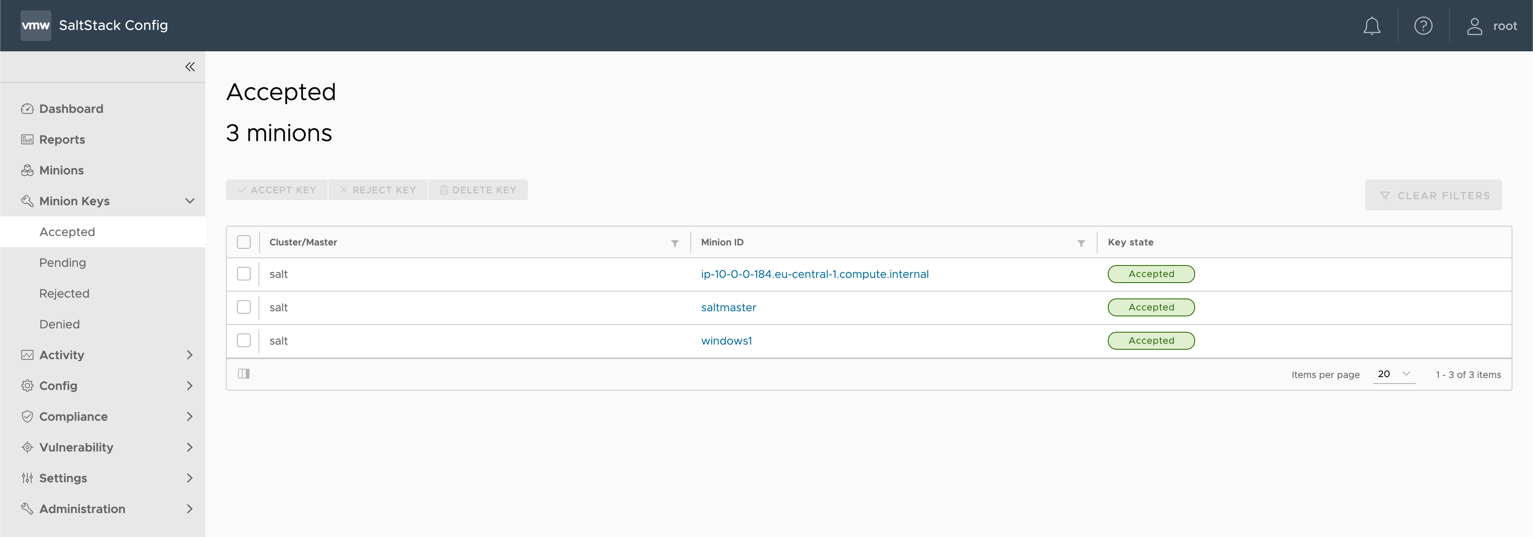Open the help question mark icon
The height and width of the screenshot is (537, 1533).
[1423, 26]
